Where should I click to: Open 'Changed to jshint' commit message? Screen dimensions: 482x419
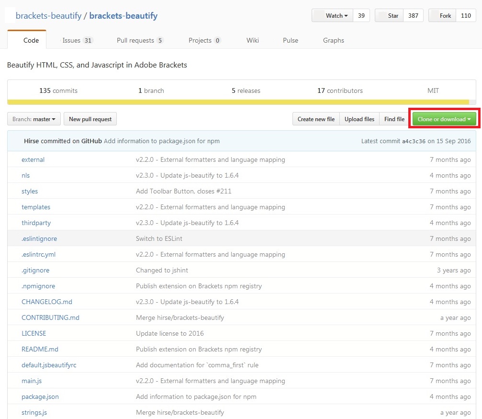(162, 271)
